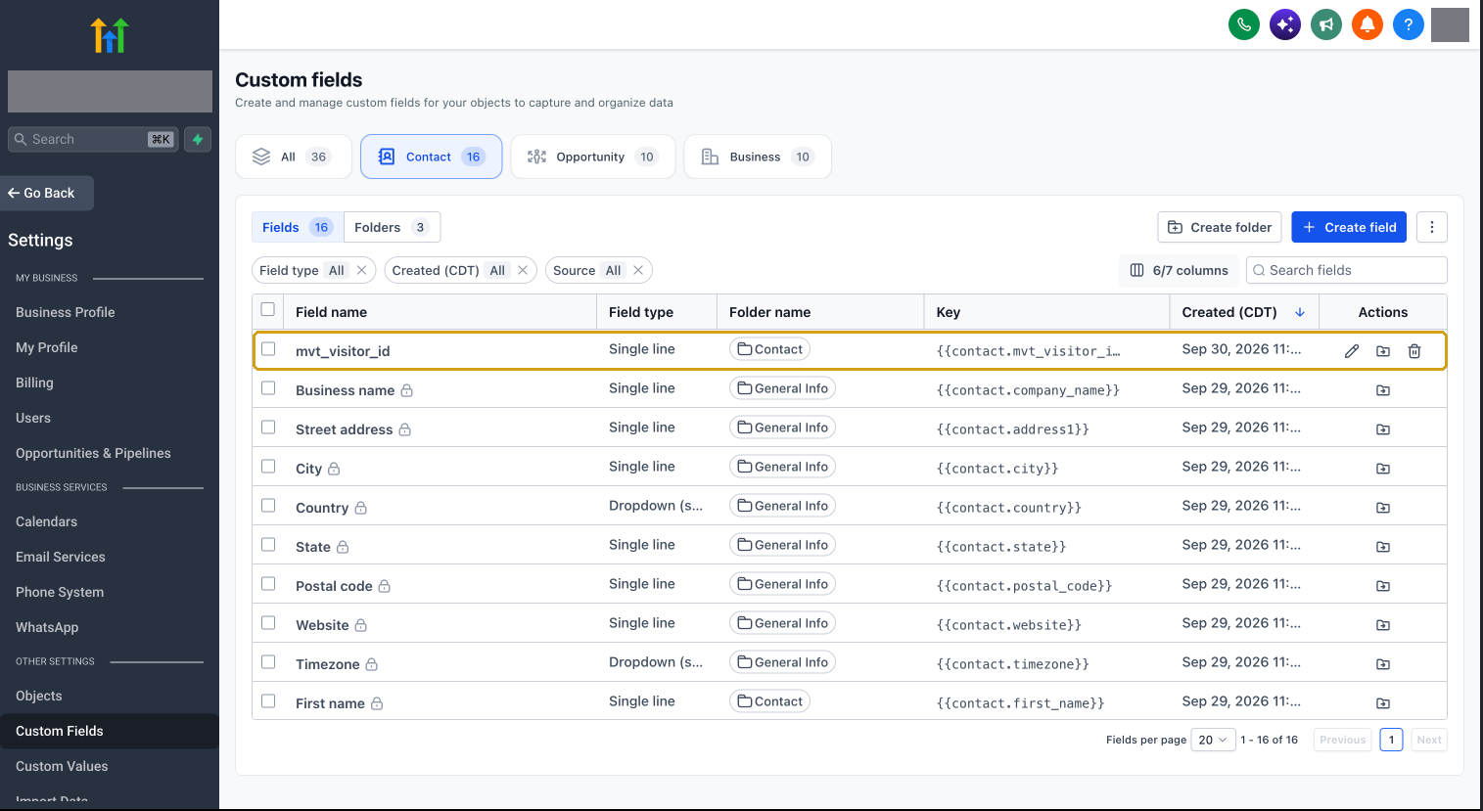Click the Go Back button
This screenshot has width=1483, height=811.
point(47,193)
